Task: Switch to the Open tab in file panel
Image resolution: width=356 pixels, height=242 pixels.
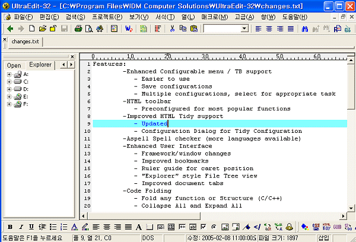Action: (14, 65)
